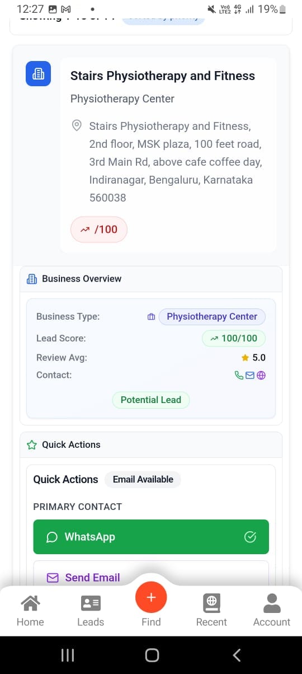This screenshot has height=674, width=302.
Task: Tap the Potential Lead status badge
Action: tap(151, 400)
